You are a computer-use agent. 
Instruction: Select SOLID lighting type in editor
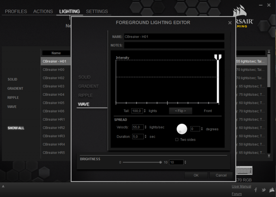pyautogui.click(x=84, y=77)
